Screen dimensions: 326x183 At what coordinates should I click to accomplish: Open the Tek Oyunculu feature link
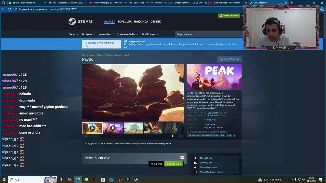[206, 158]
